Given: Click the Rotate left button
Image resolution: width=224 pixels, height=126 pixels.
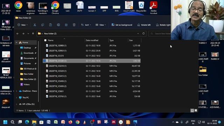Looking at the screenshot, I should (x=144, y=25).
